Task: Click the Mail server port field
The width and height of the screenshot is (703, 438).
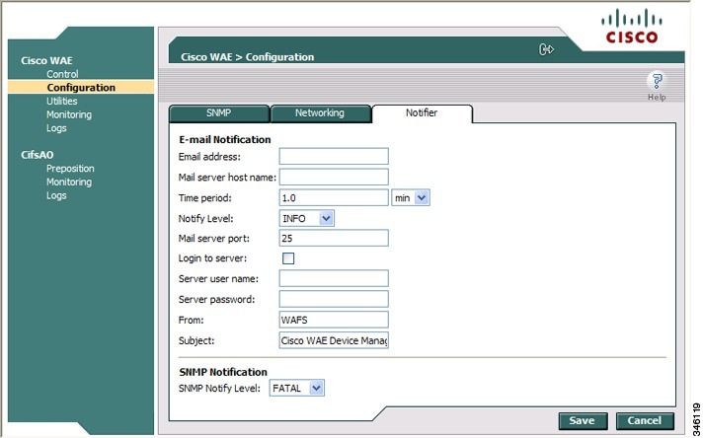Action: (334, 238)
